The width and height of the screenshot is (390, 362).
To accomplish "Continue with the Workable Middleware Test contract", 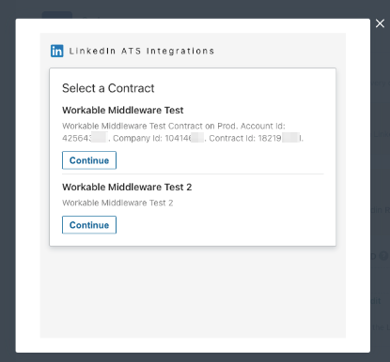I will pos(89,160).
